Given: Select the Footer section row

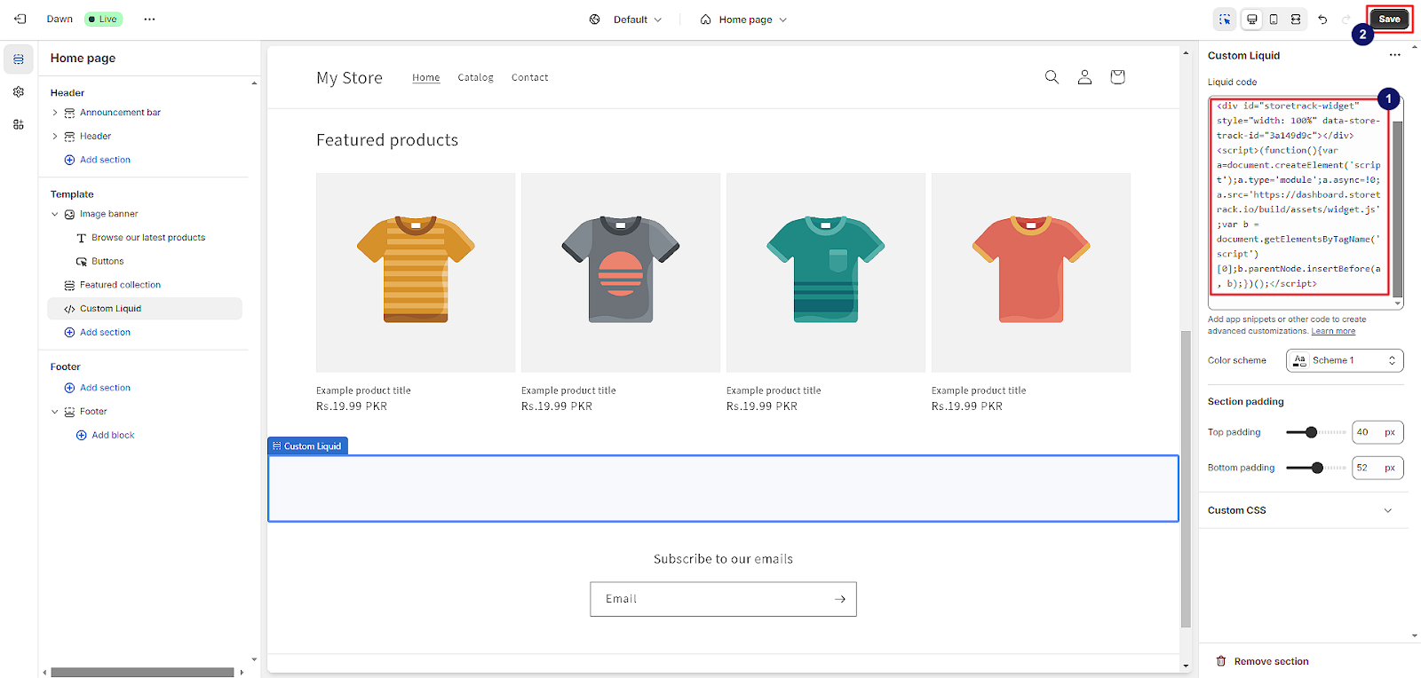Looking at the screenshot, I should click(93, 412).
